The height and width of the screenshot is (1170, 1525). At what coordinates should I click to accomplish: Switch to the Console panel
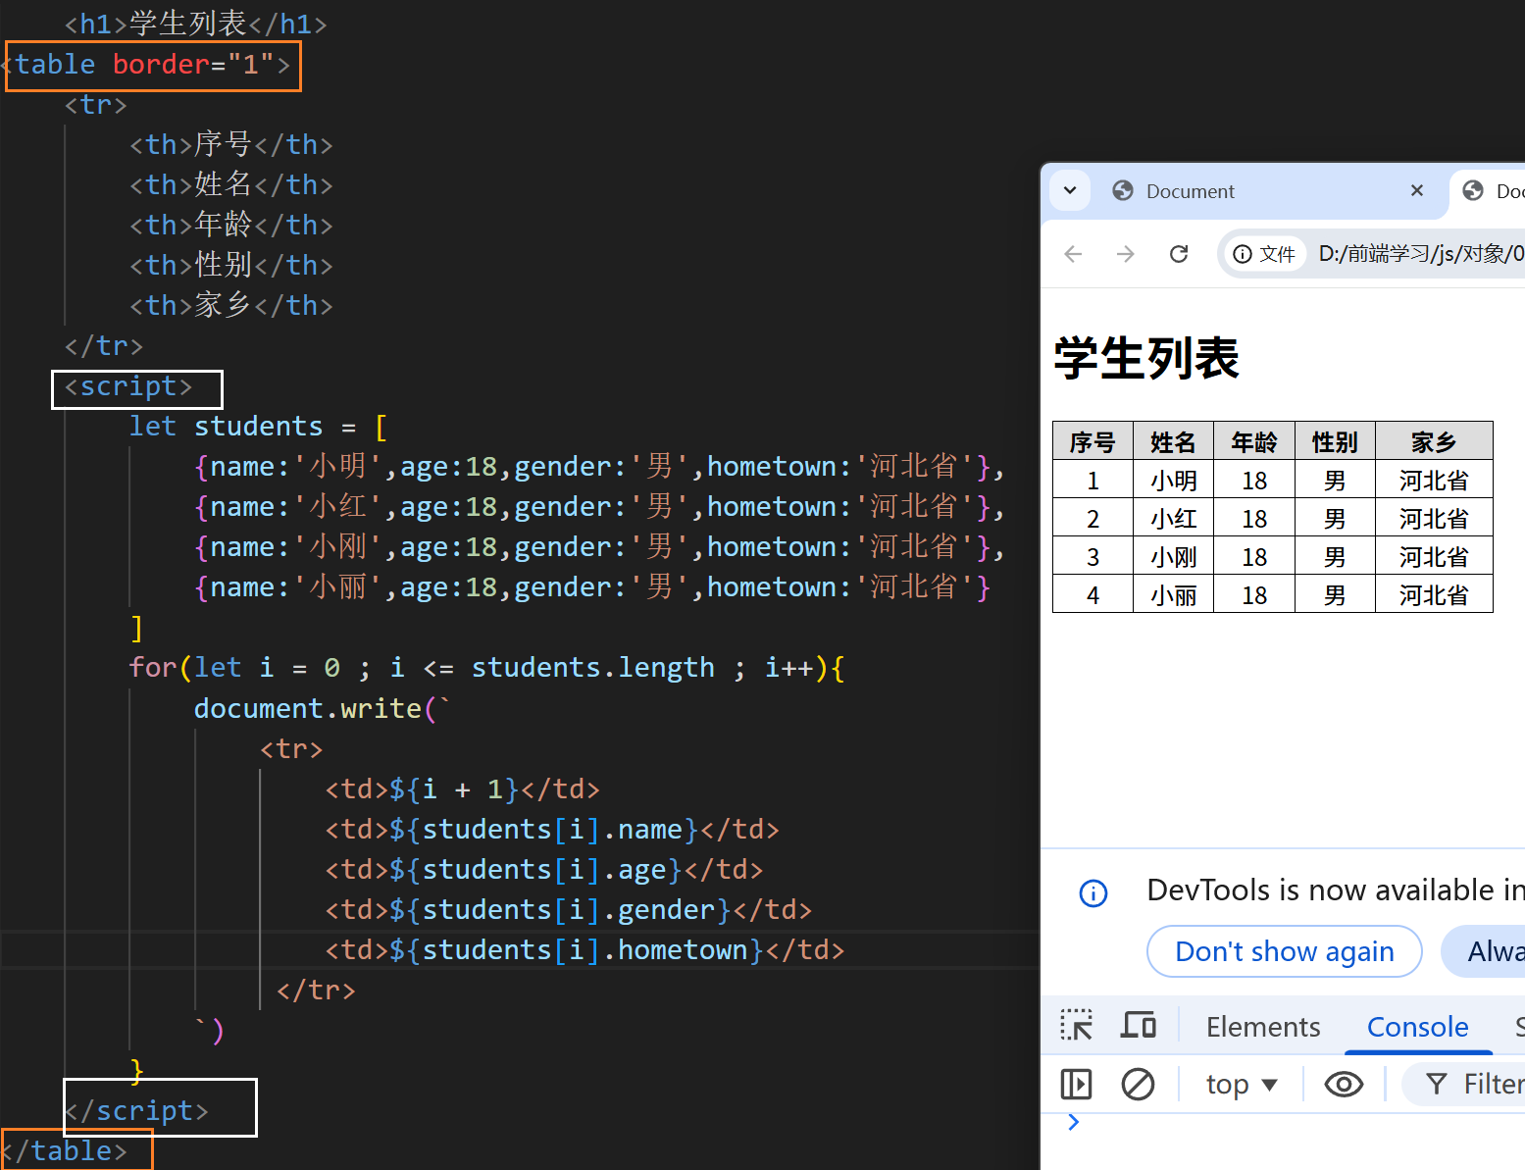click(1417, 1027)
